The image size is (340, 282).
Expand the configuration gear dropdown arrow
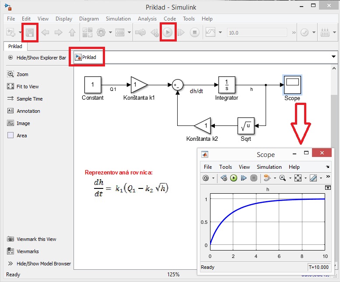pyautogui.click(x=110, y=32)
